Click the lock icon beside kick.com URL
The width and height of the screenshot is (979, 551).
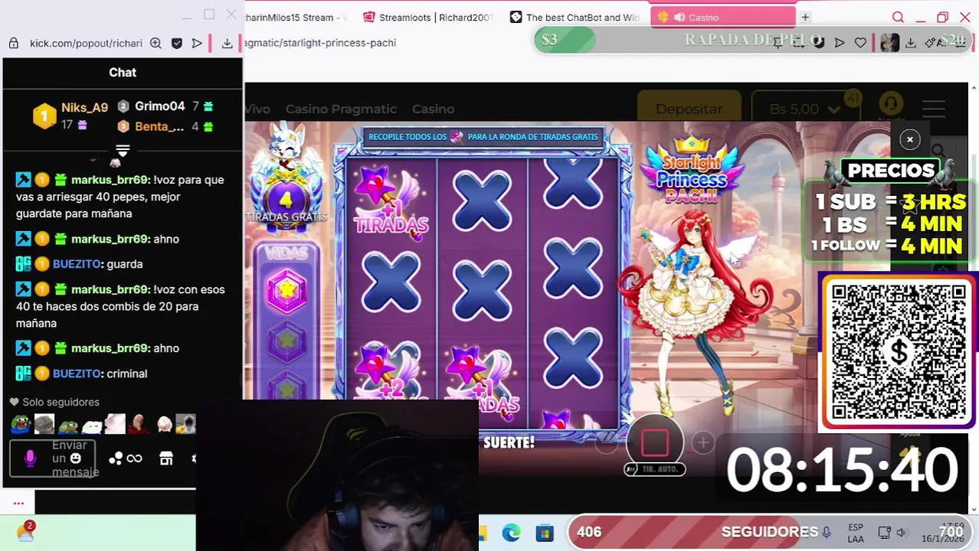point(13,44)
